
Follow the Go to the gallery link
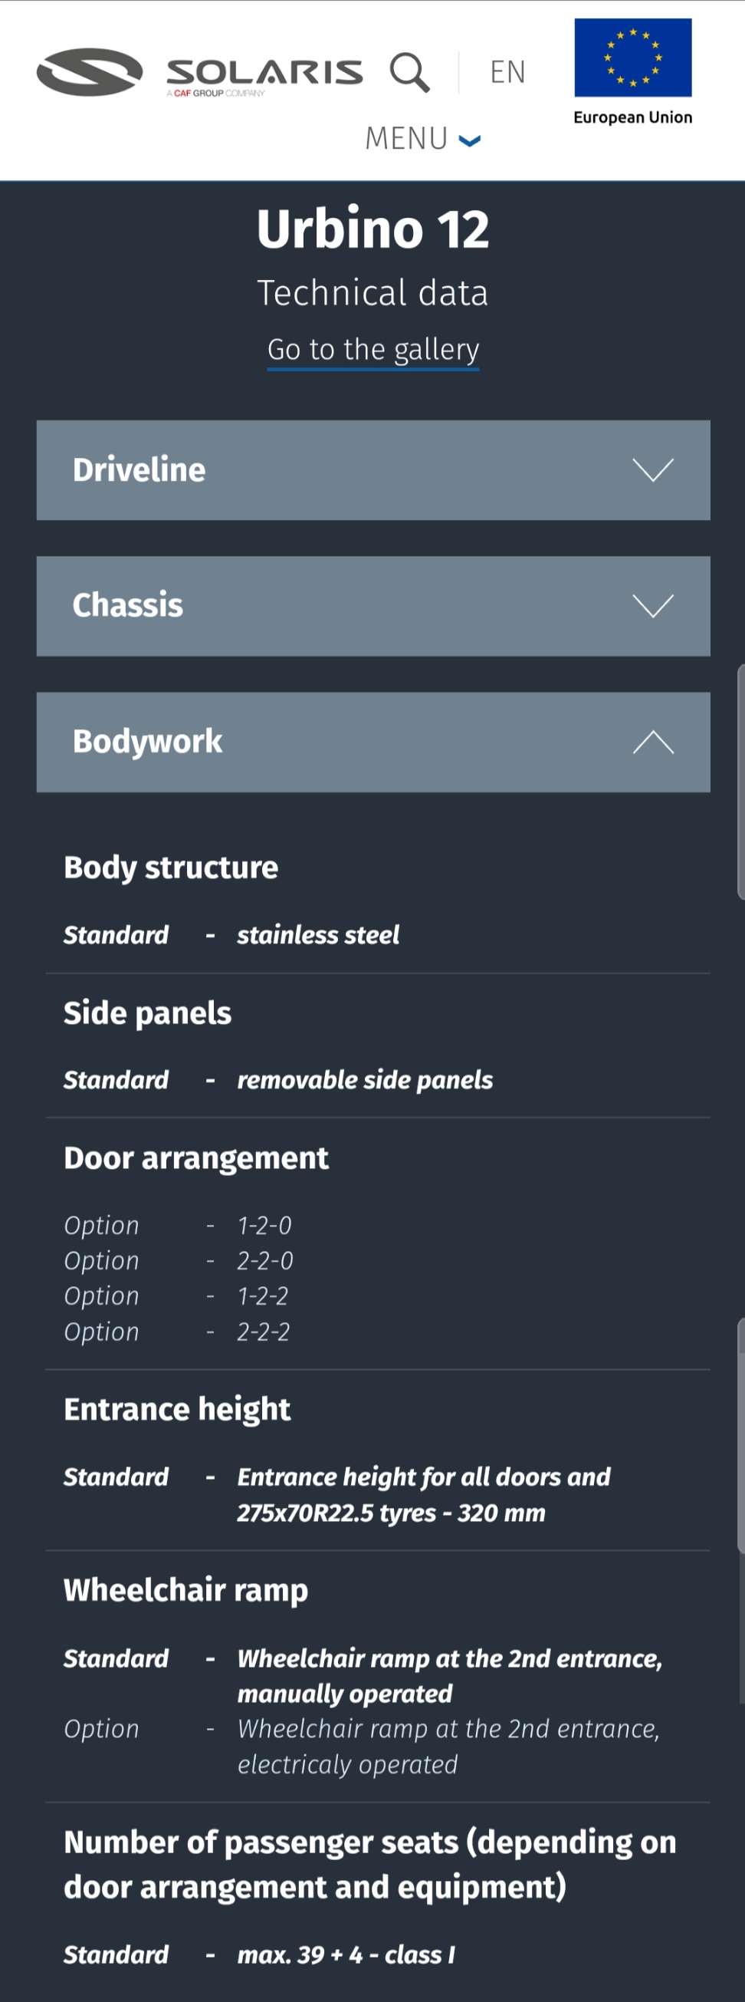pyautogui.click(x=373, y=350)
